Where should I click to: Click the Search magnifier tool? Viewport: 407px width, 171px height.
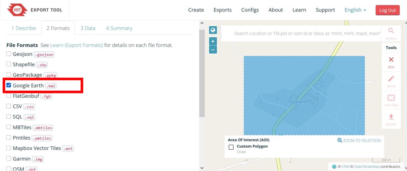(x=391, y=33)
